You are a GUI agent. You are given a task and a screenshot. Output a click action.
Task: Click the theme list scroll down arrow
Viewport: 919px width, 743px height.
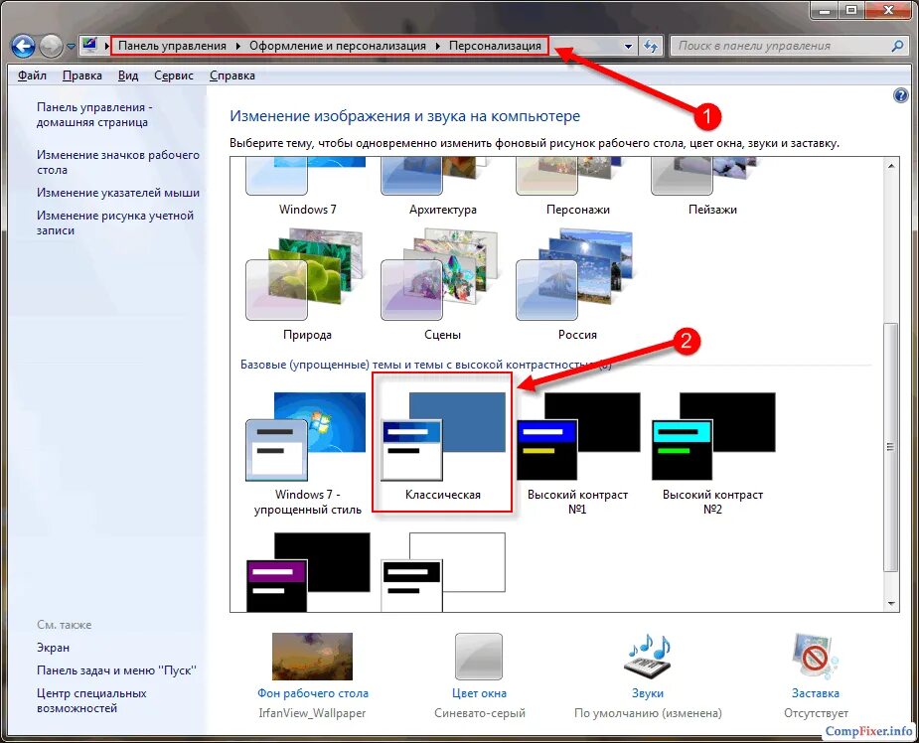pos(891,604)
